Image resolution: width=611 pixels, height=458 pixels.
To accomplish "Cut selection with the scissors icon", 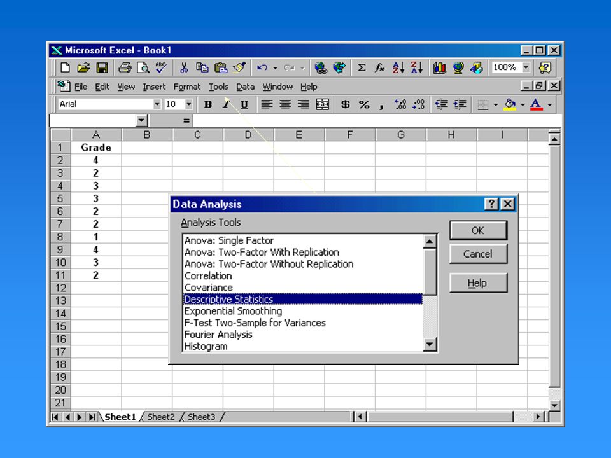I will (184, 68).
